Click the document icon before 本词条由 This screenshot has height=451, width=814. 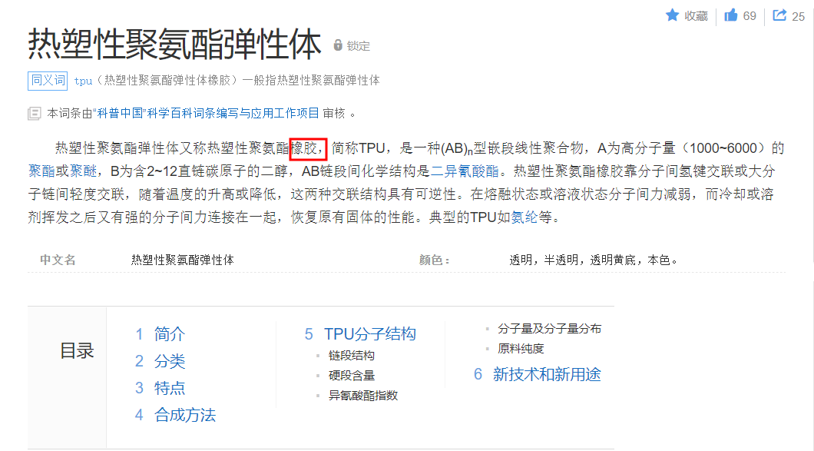tap(35, 113)
